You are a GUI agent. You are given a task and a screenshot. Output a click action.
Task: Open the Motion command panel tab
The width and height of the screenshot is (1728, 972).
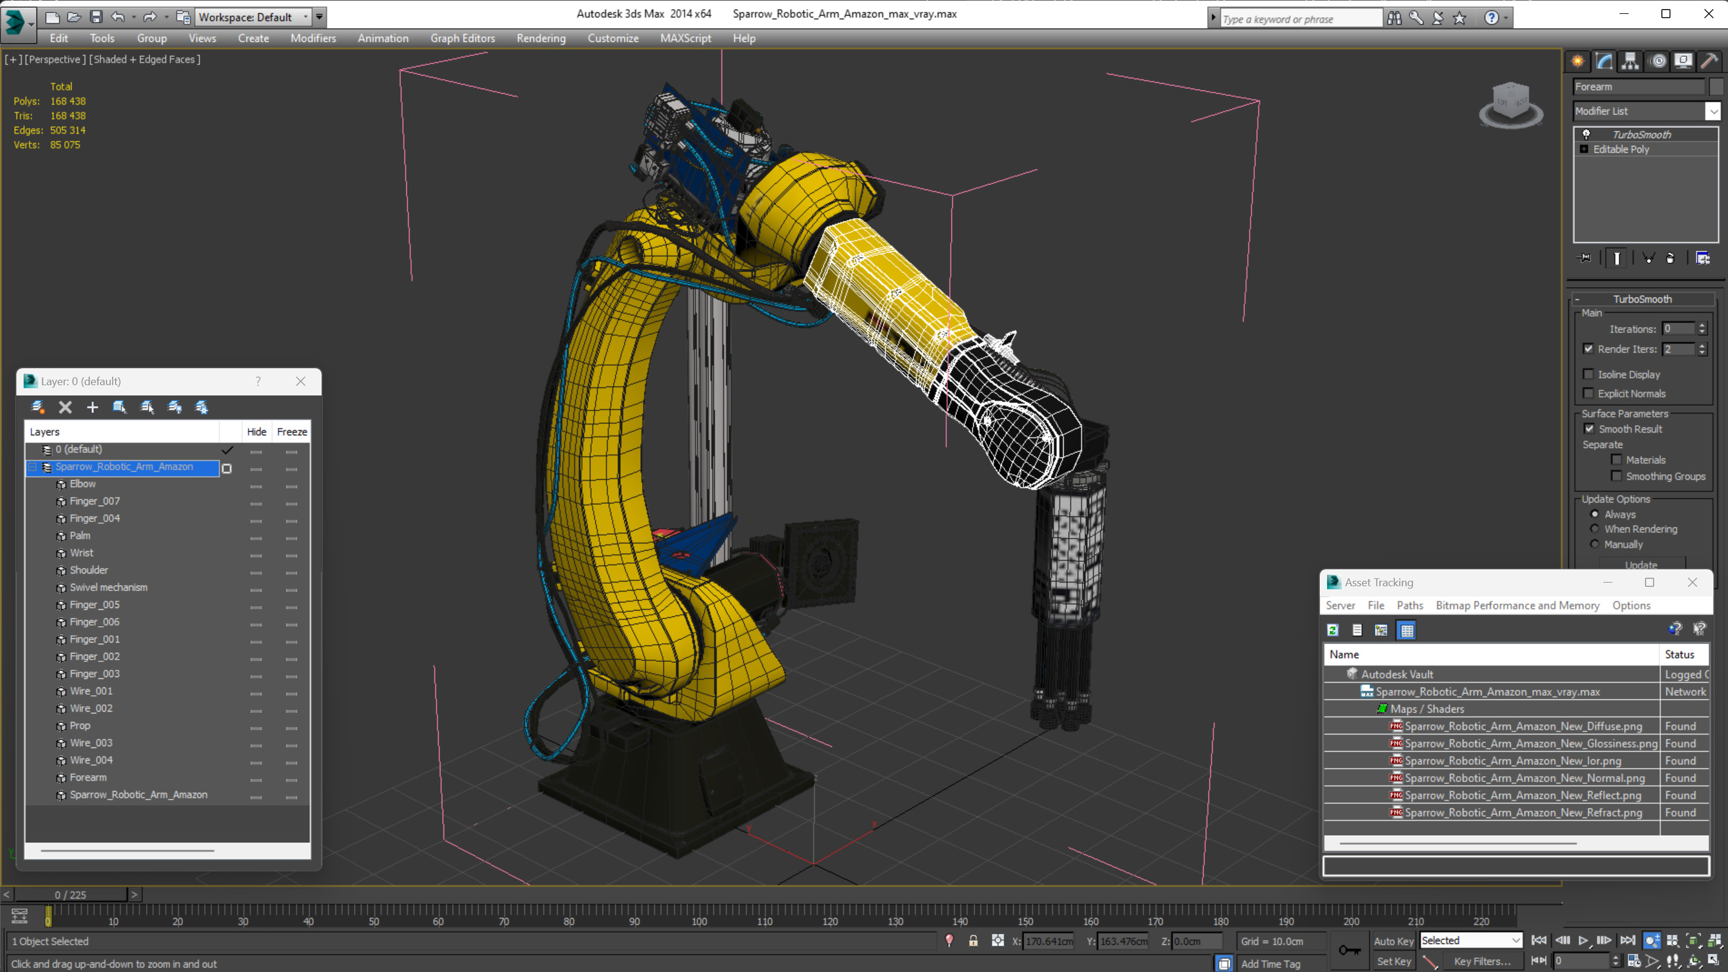[x=1658, y=62]
